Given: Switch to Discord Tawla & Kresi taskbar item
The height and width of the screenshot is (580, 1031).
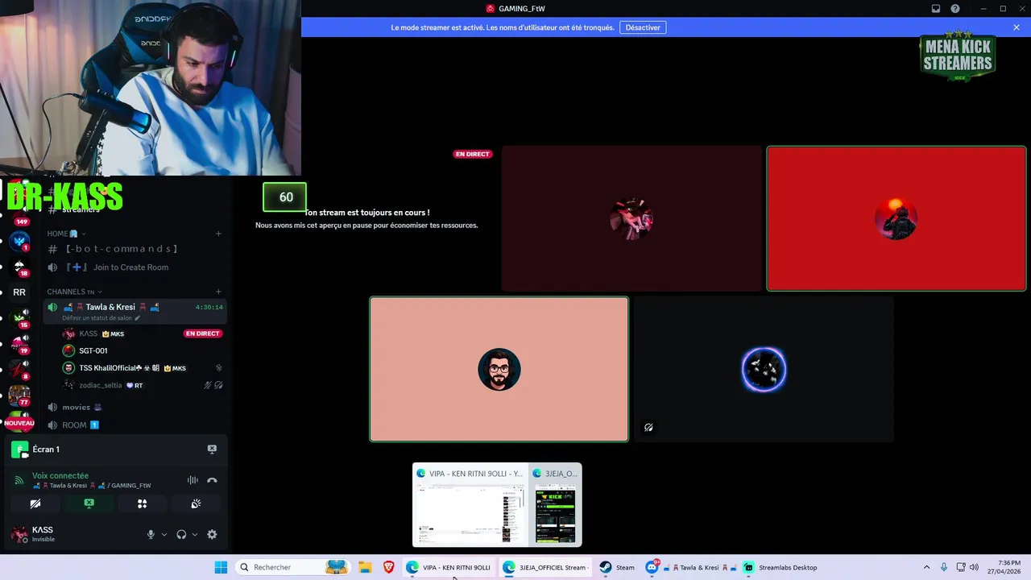Looking at the screenshot, I should tap(689, 567).
